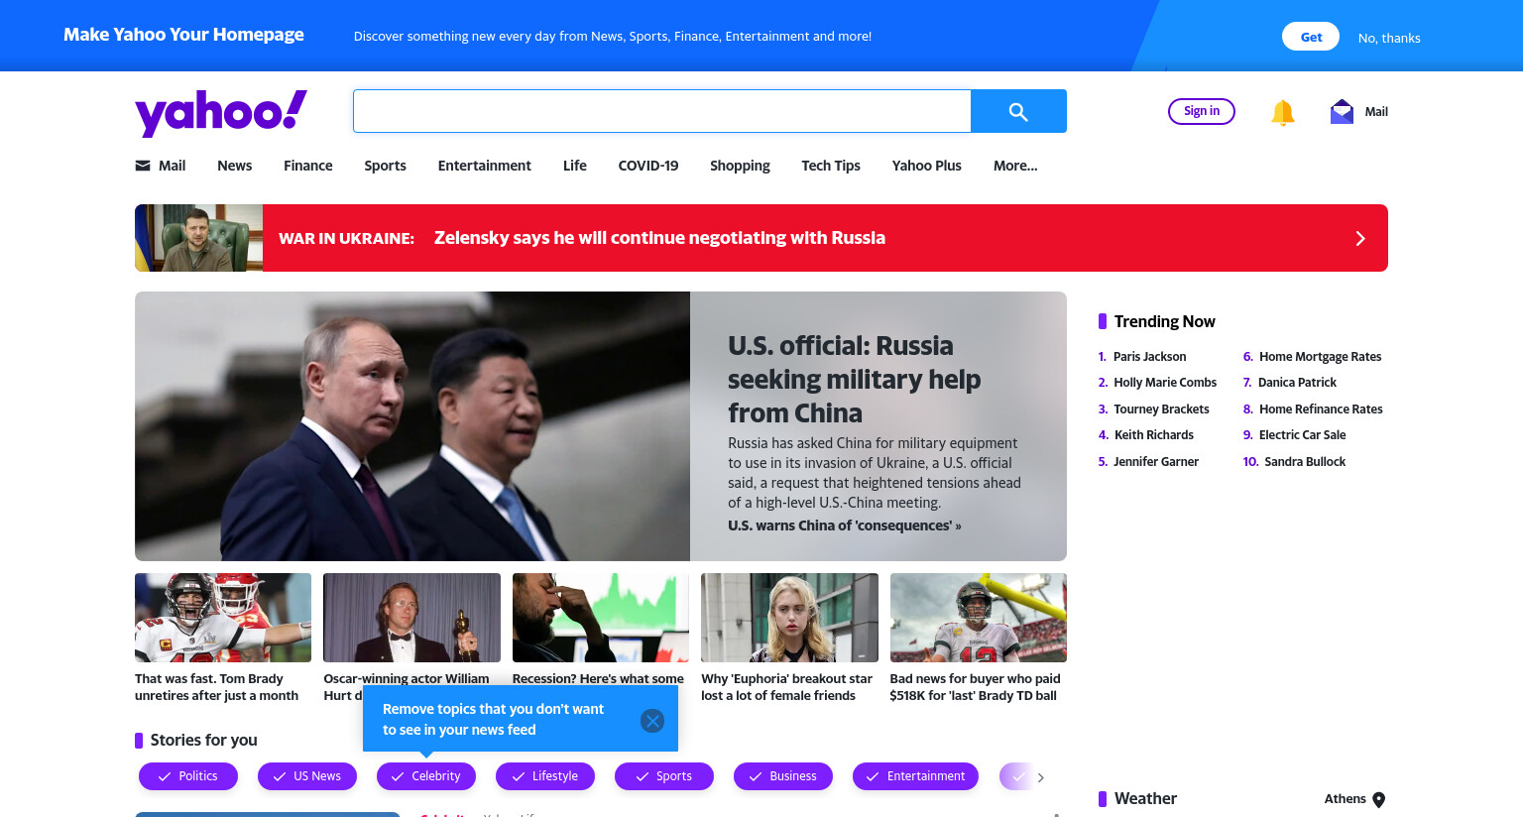Open trending topic Holly Marie Combs
The image size is (1523, 817).
tap(1165, 383)
